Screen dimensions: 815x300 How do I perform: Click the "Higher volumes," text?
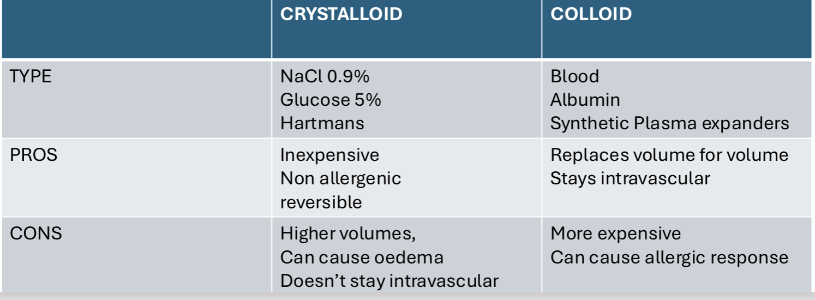(x=348, y=234)
